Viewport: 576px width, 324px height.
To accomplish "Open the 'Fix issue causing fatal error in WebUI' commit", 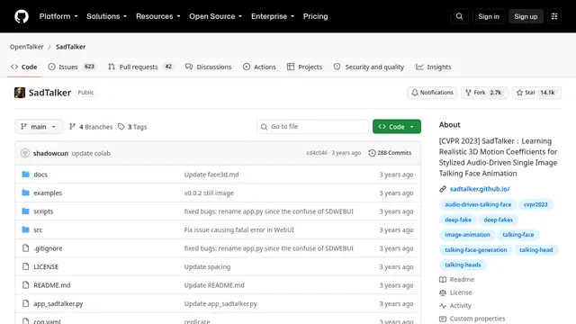I will (239, 229).
